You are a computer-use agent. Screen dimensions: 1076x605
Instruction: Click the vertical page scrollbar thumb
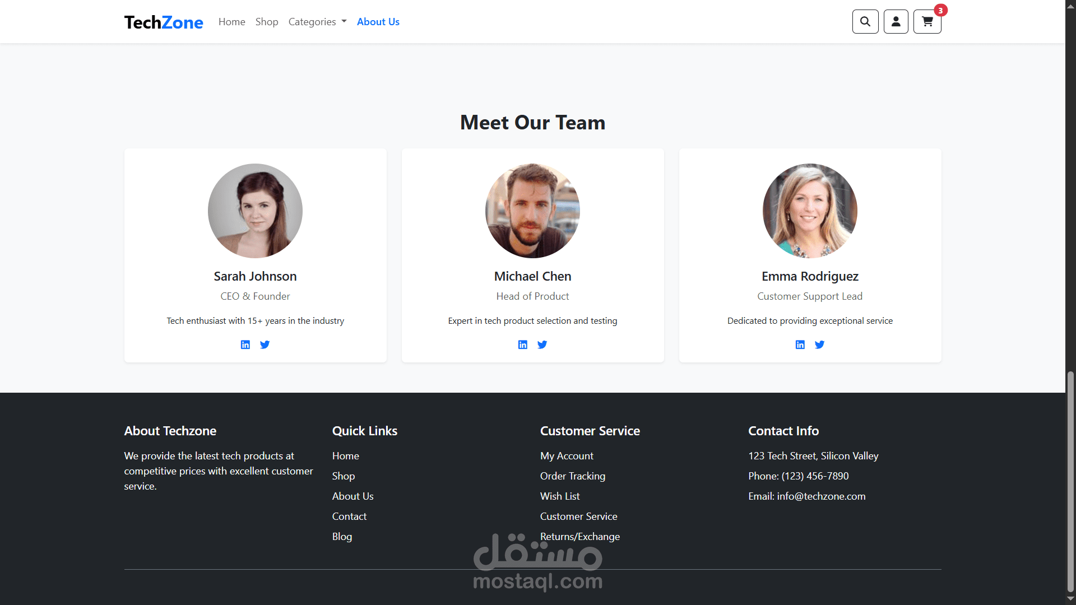click(1070, 482)
